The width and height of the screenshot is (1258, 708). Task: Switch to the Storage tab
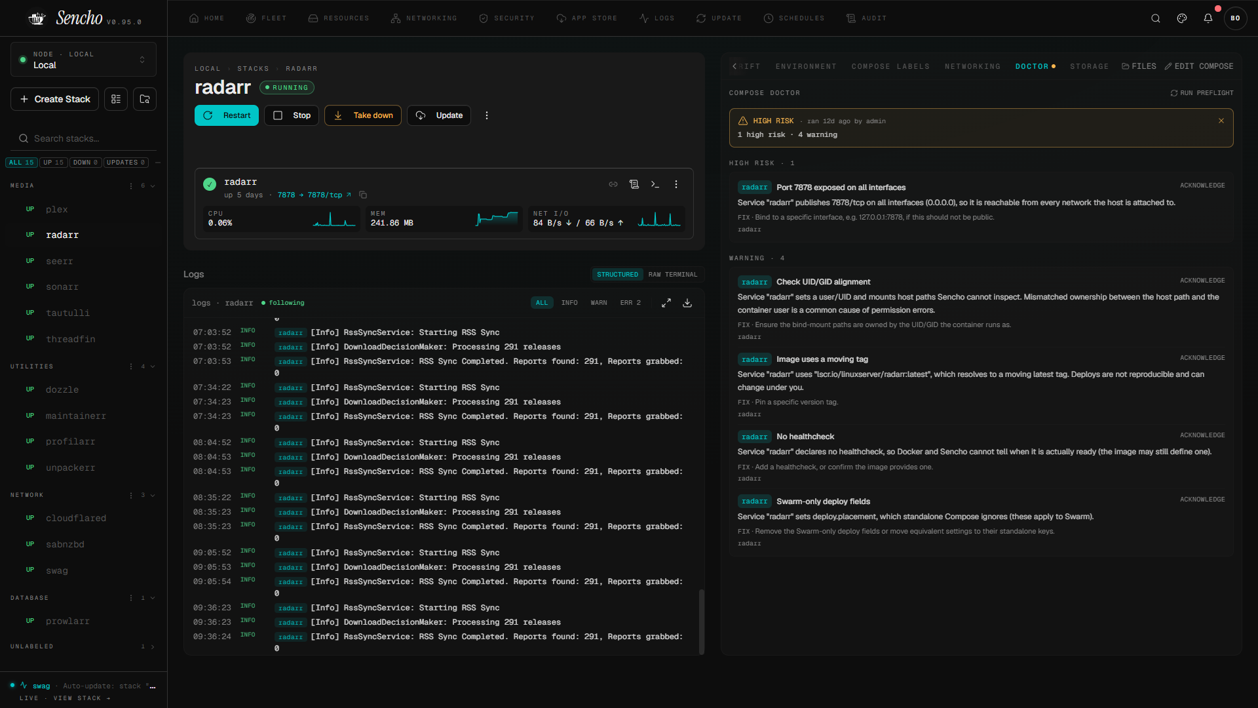[x=1089, y=66]
